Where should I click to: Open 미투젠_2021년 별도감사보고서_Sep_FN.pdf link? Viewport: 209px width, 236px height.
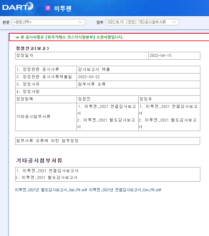pos(51,190)
